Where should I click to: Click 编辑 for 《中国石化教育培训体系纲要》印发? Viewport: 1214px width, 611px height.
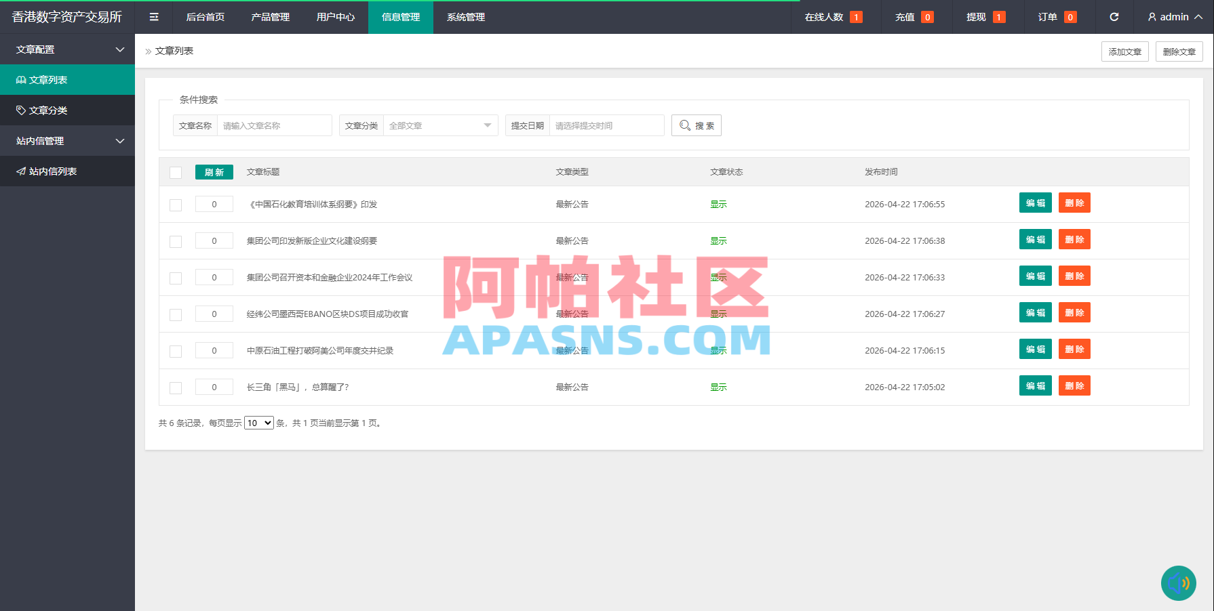coord(1036,203)
